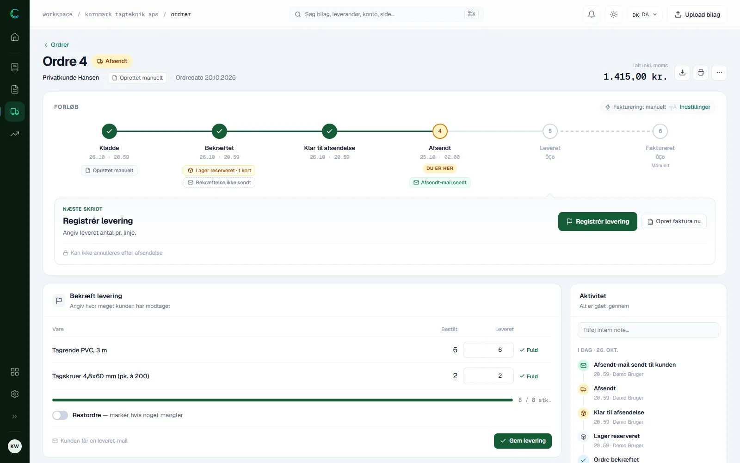Select the Faktureret step 6 circle
Image resolution: width=740 pixels, height=463 pixels.
click(660, 131)
